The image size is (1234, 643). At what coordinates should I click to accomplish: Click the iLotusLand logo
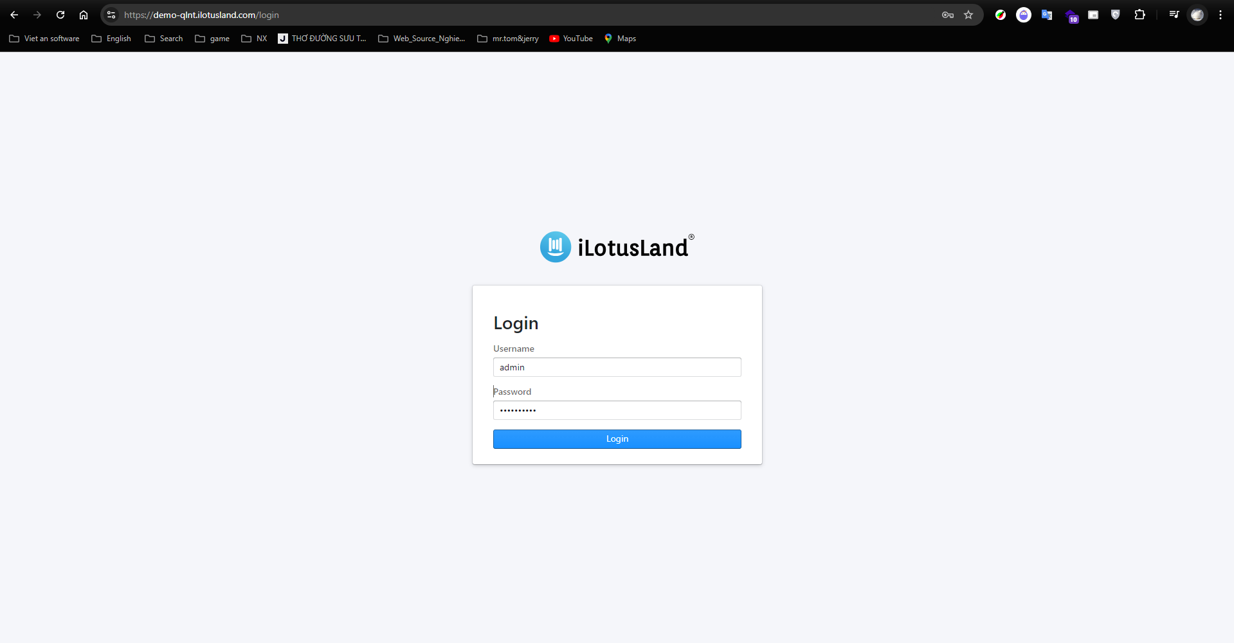click(x=617, y=247)
